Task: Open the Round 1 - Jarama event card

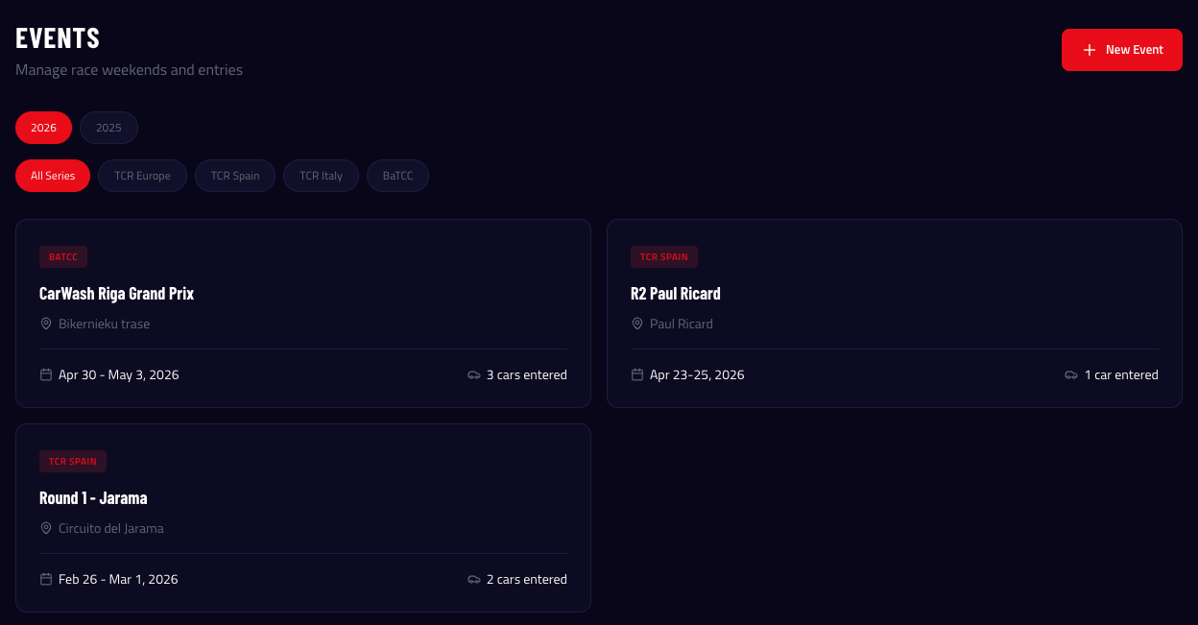Action: [93, 498]
